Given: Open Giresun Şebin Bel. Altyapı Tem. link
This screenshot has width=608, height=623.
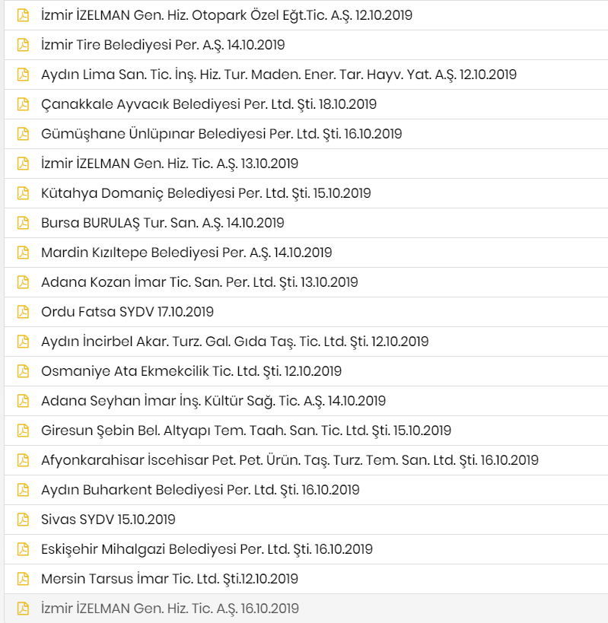Looking at the screenshot, I should point(246,431).
